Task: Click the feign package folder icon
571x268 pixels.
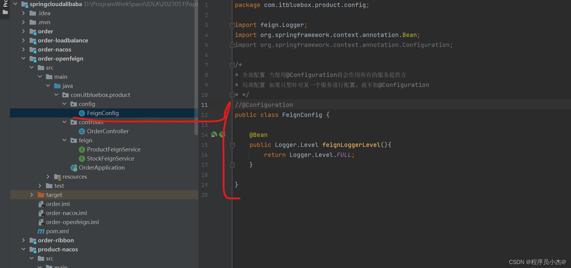Action: point(74,140)
